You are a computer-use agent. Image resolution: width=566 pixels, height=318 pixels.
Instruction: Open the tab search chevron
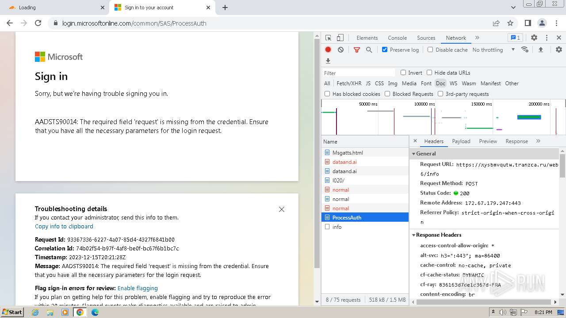(513, 8)
